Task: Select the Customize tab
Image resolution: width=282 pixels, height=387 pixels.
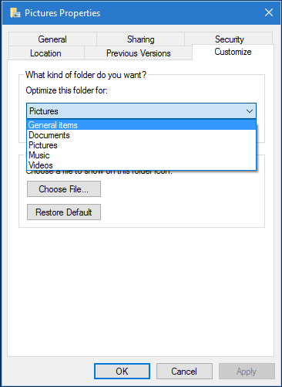Action: tap(233, 52)
